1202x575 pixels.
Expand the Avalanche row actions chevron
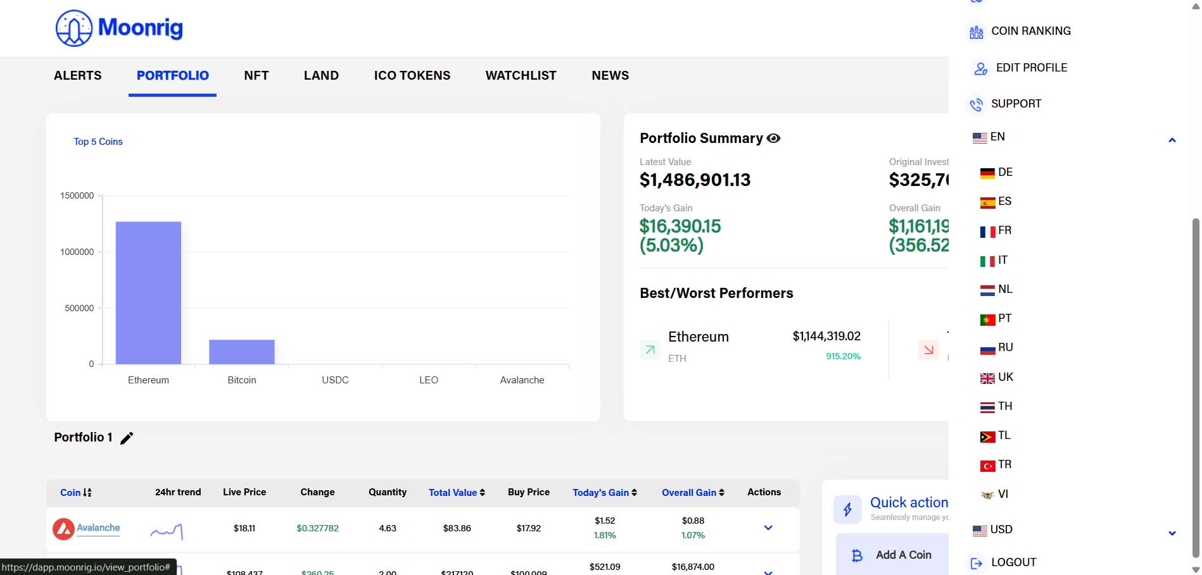(x=768, y=528)
